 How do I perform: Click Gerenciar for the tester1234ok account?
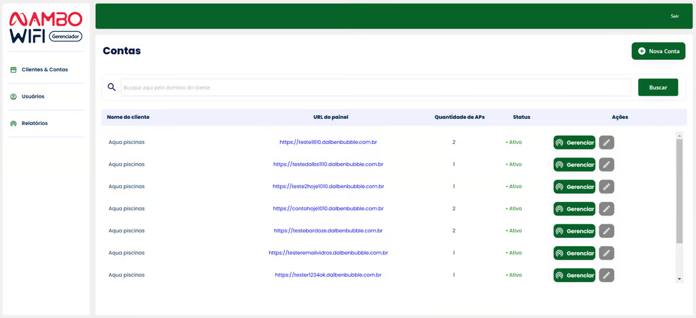[x=574, y=275]
